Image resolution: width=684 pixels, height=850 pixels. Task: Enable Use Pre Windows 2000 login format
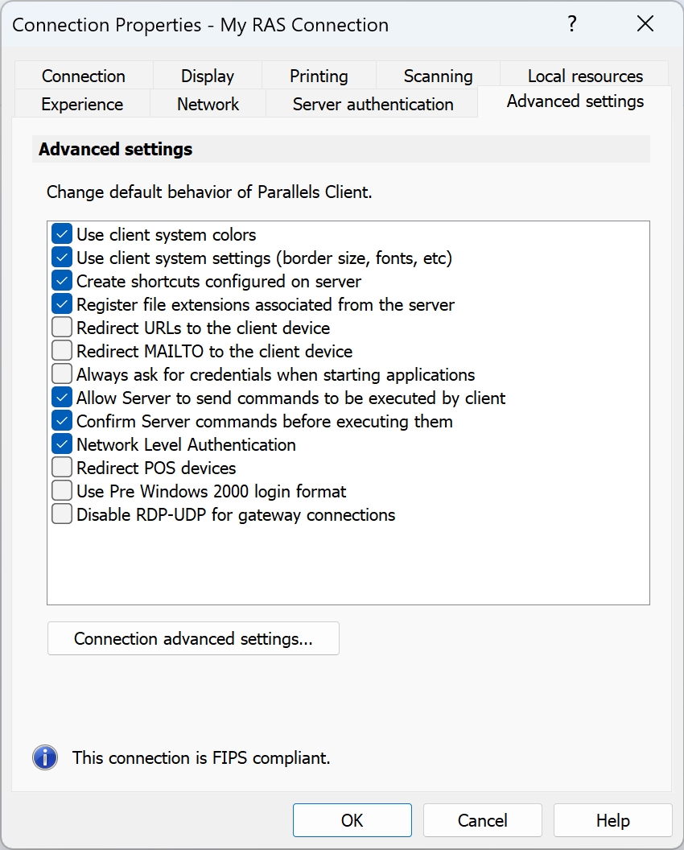pos(62,491)
